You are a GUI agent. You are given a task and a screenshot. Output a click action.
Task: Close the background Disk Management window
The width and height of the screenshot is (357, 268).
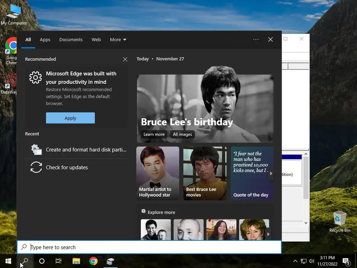tap(302, 39)
